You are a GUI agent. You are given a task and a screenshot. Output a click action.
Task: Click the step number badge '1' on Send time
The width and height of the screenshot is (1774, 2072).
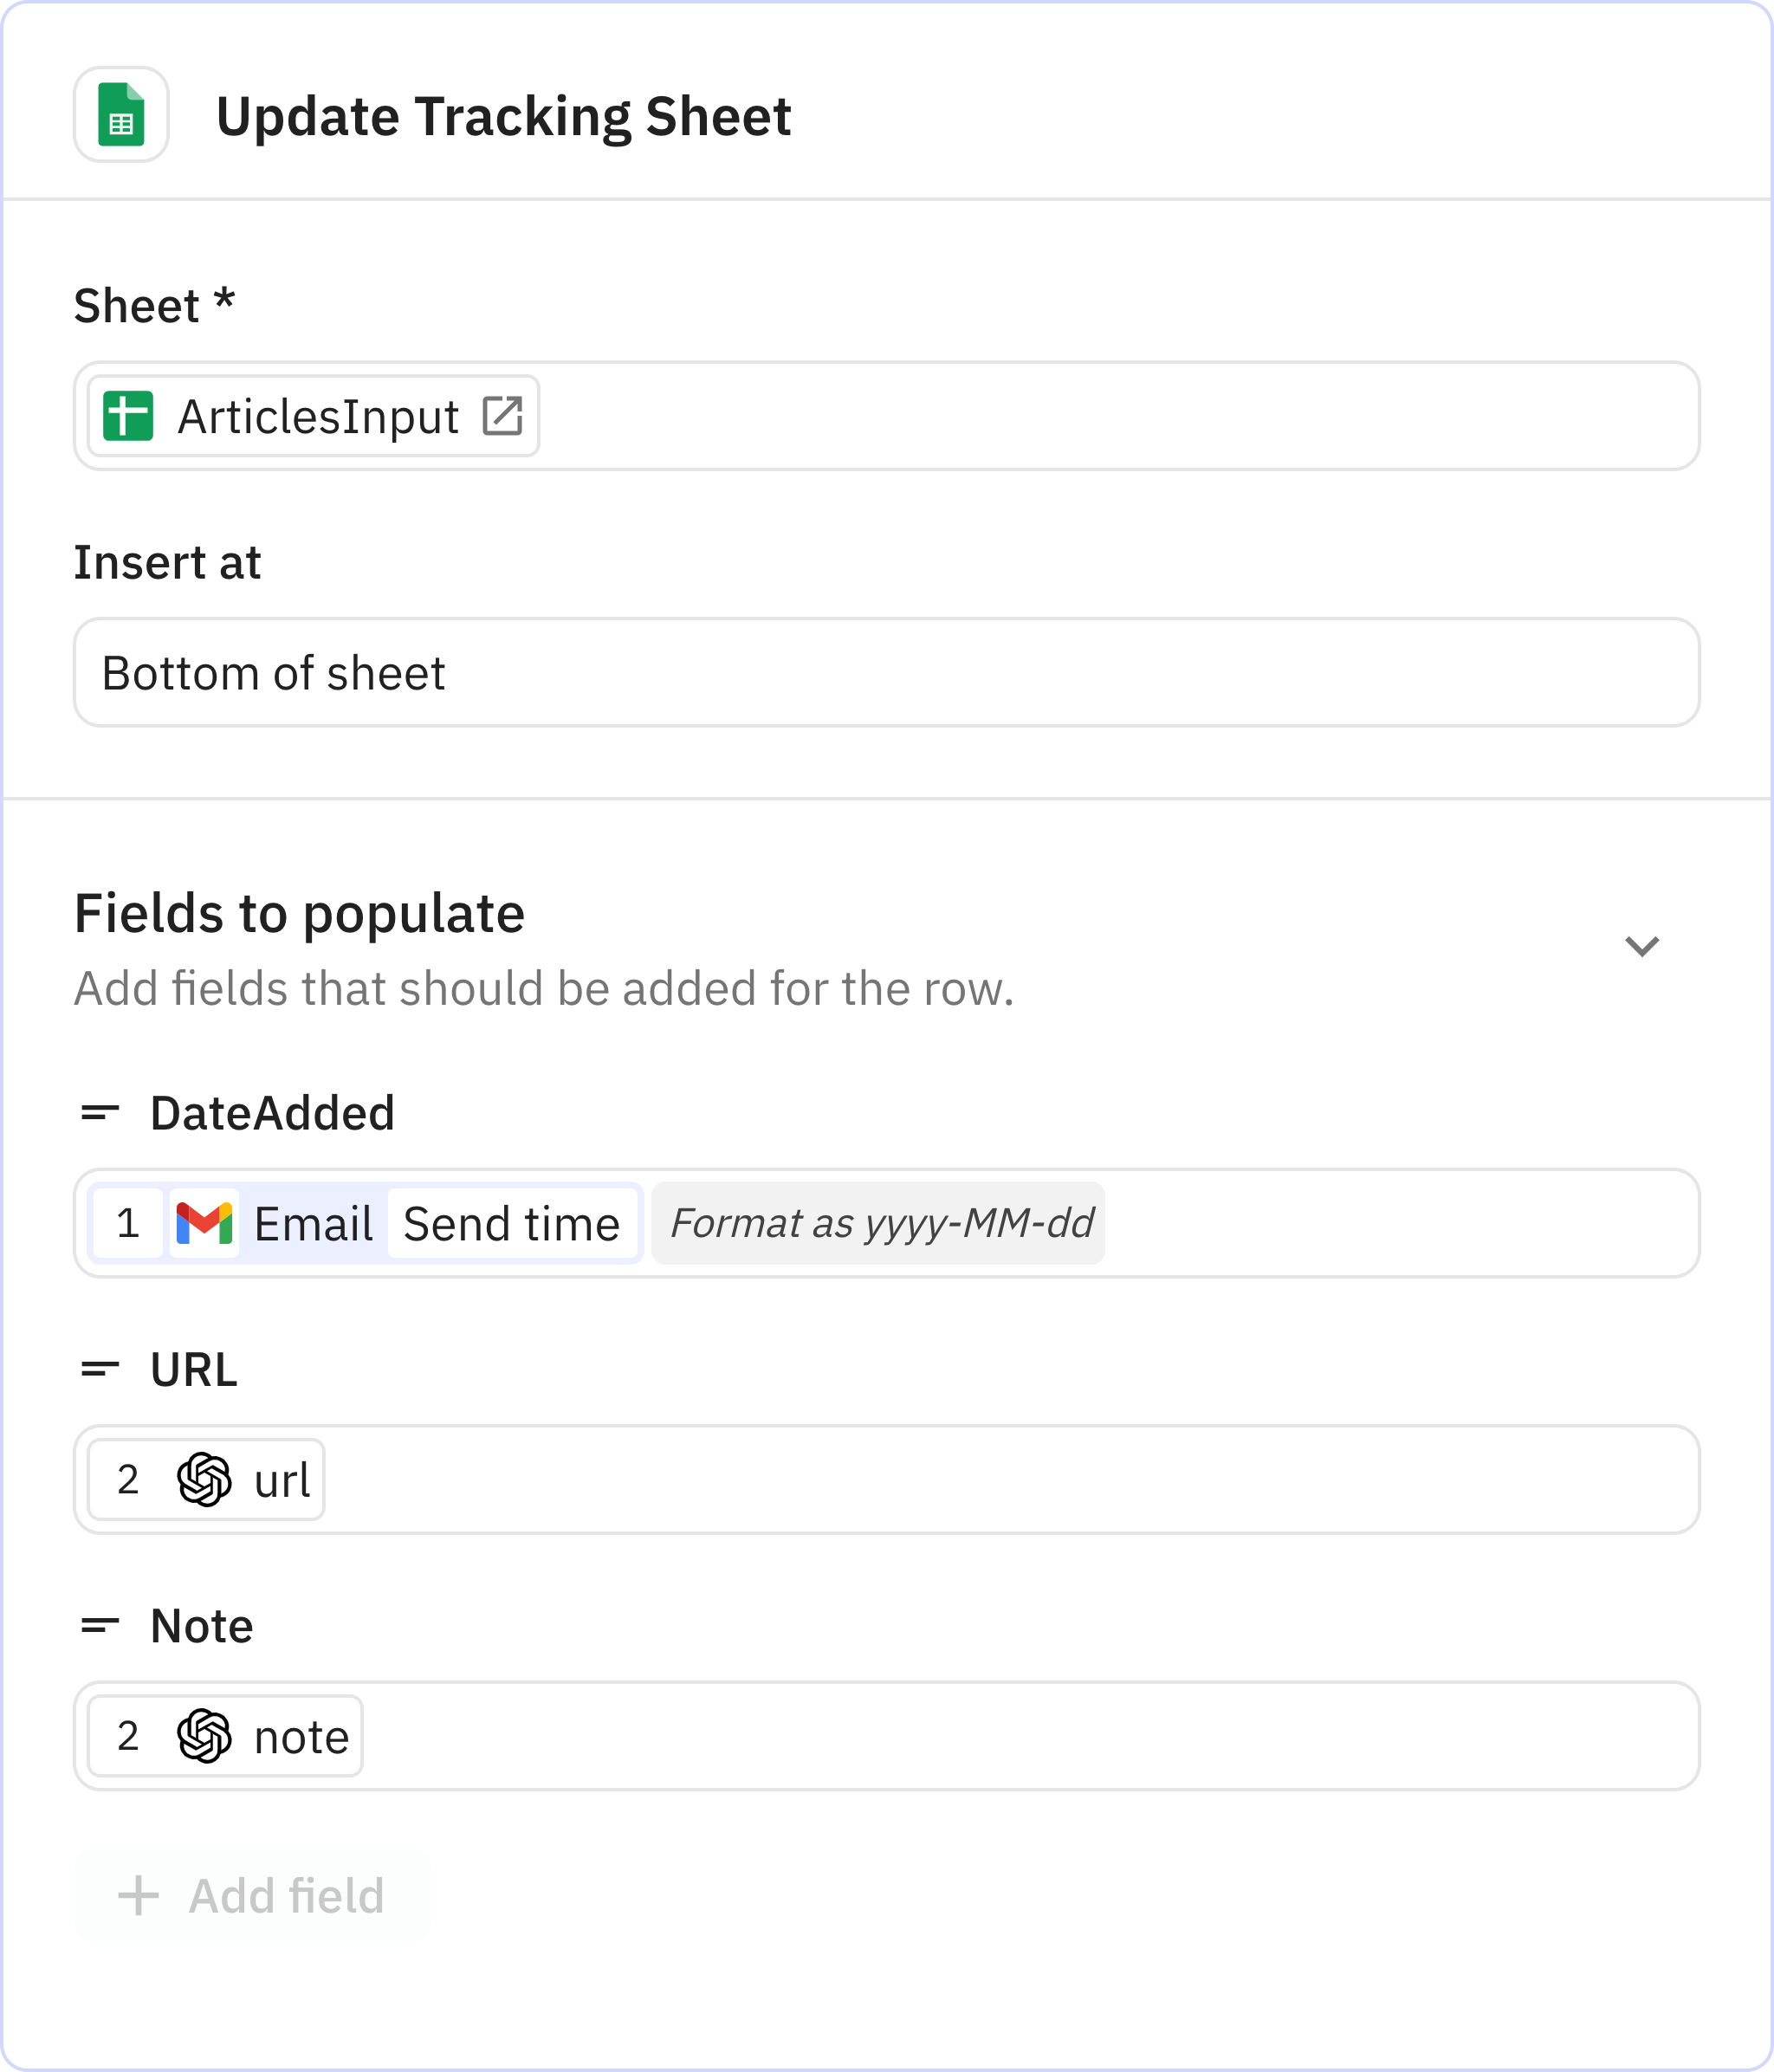(x=127, y=1222)
